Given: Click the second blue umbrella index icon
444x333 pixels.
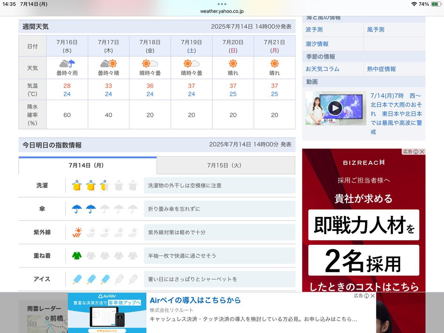Looking at the screenshot, I should (91, 209).
